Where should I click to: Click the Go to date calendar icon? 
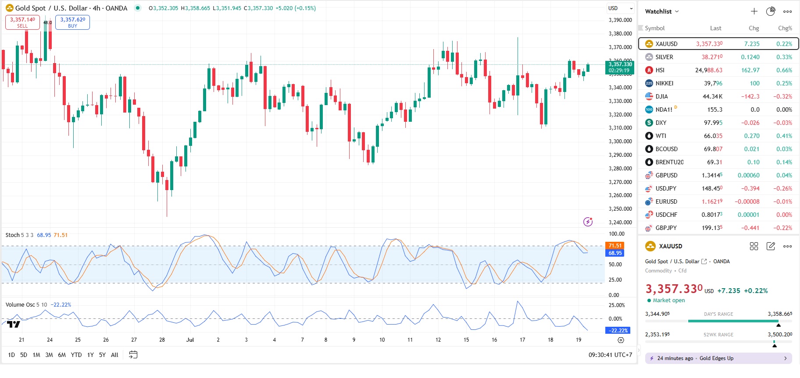(133, 355)
